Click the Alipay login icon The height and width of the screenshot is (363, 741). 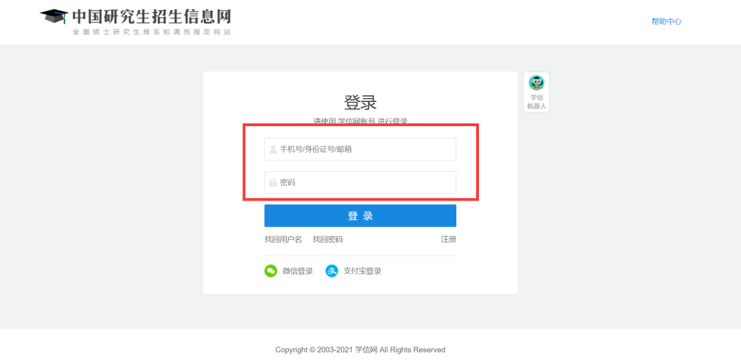(332, 271)
